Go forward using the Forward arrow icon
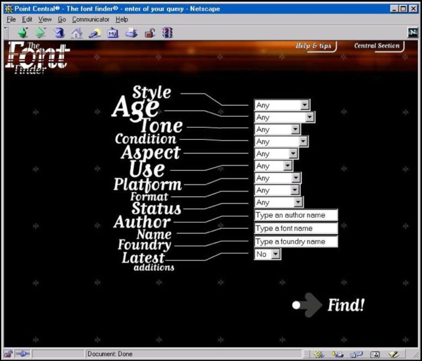The width and height of the screenshot is (422, 361). tap(41, 33)
